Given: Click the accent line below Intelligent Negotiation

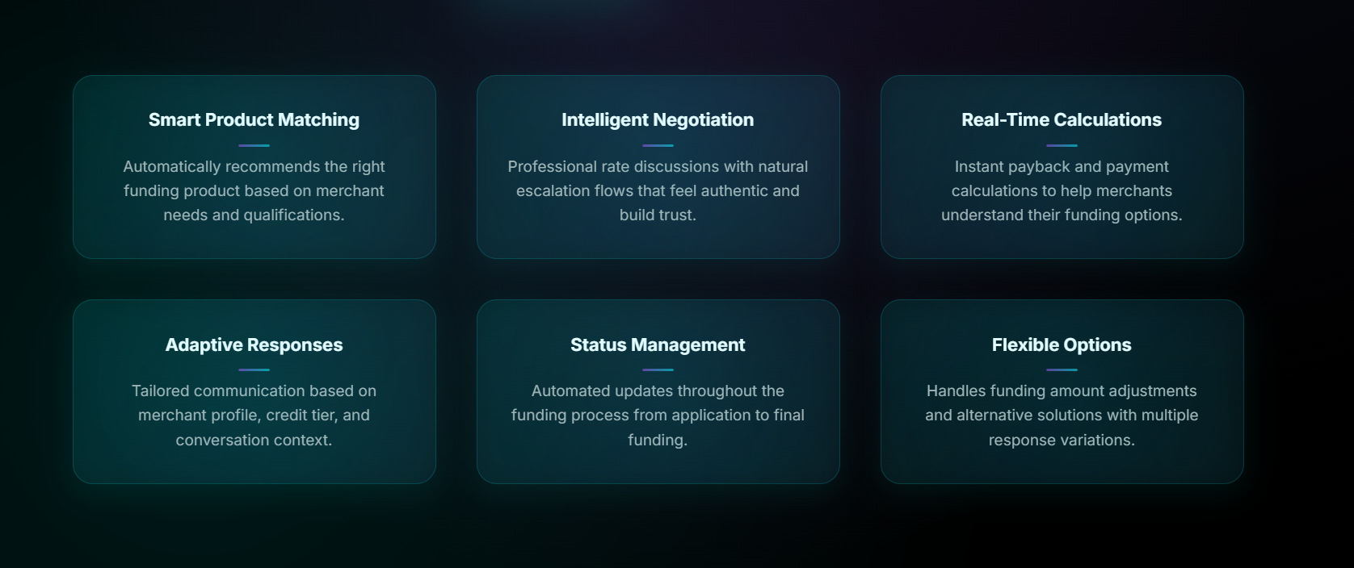Looking at the screenshot, I should click(658, 146).
